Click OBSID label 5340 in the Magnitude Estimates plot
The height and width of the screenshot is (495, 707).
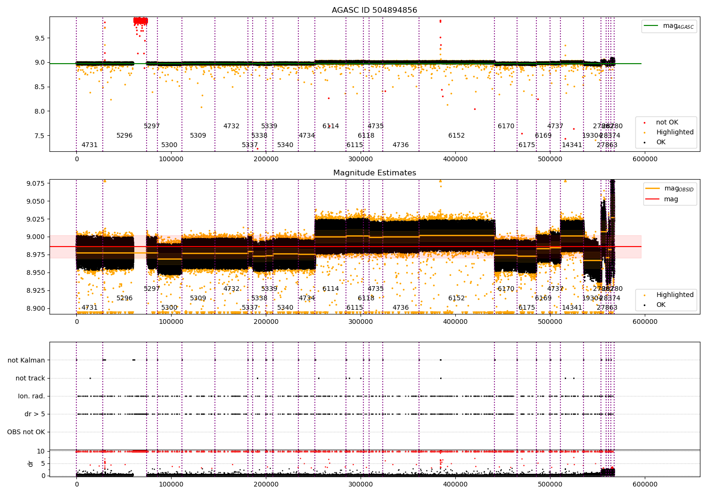[x=285, y=307]
